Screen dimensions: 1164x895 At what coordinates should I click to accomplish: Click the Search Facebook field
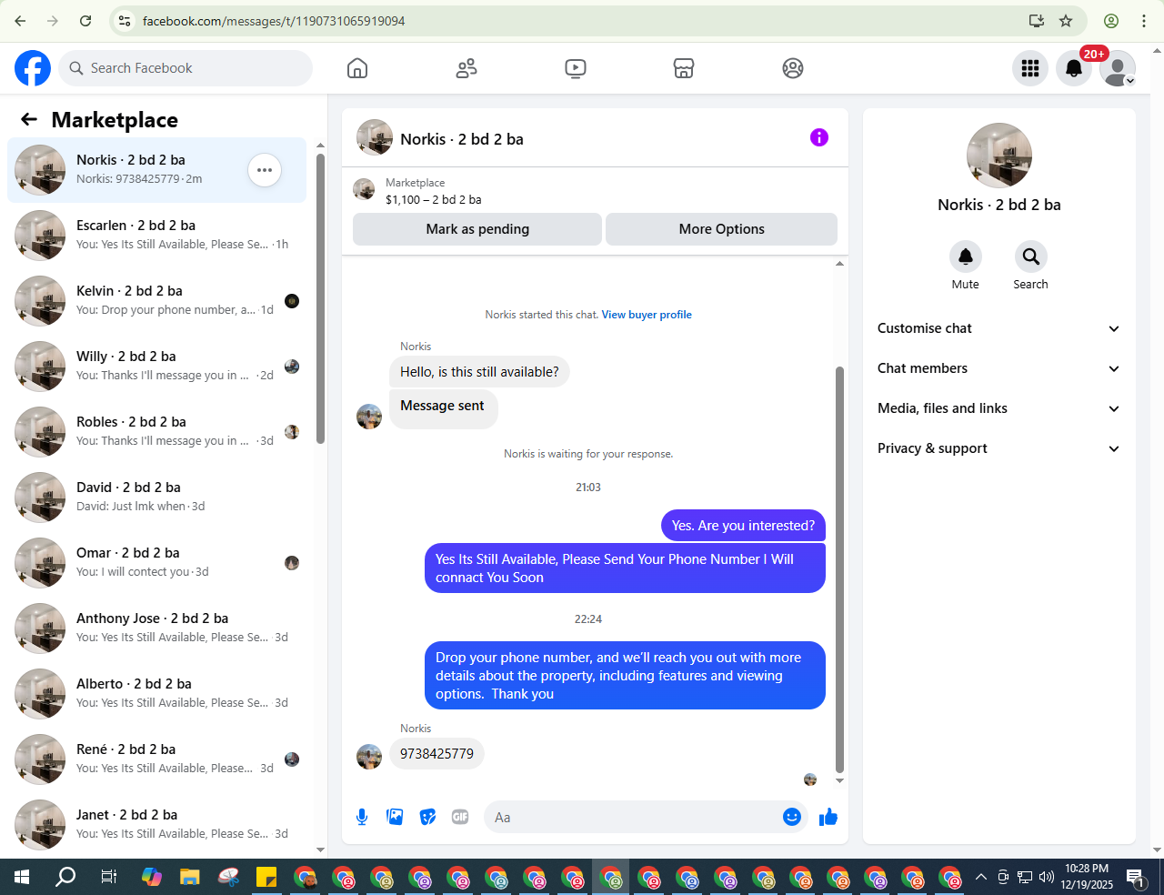[186, 68]
